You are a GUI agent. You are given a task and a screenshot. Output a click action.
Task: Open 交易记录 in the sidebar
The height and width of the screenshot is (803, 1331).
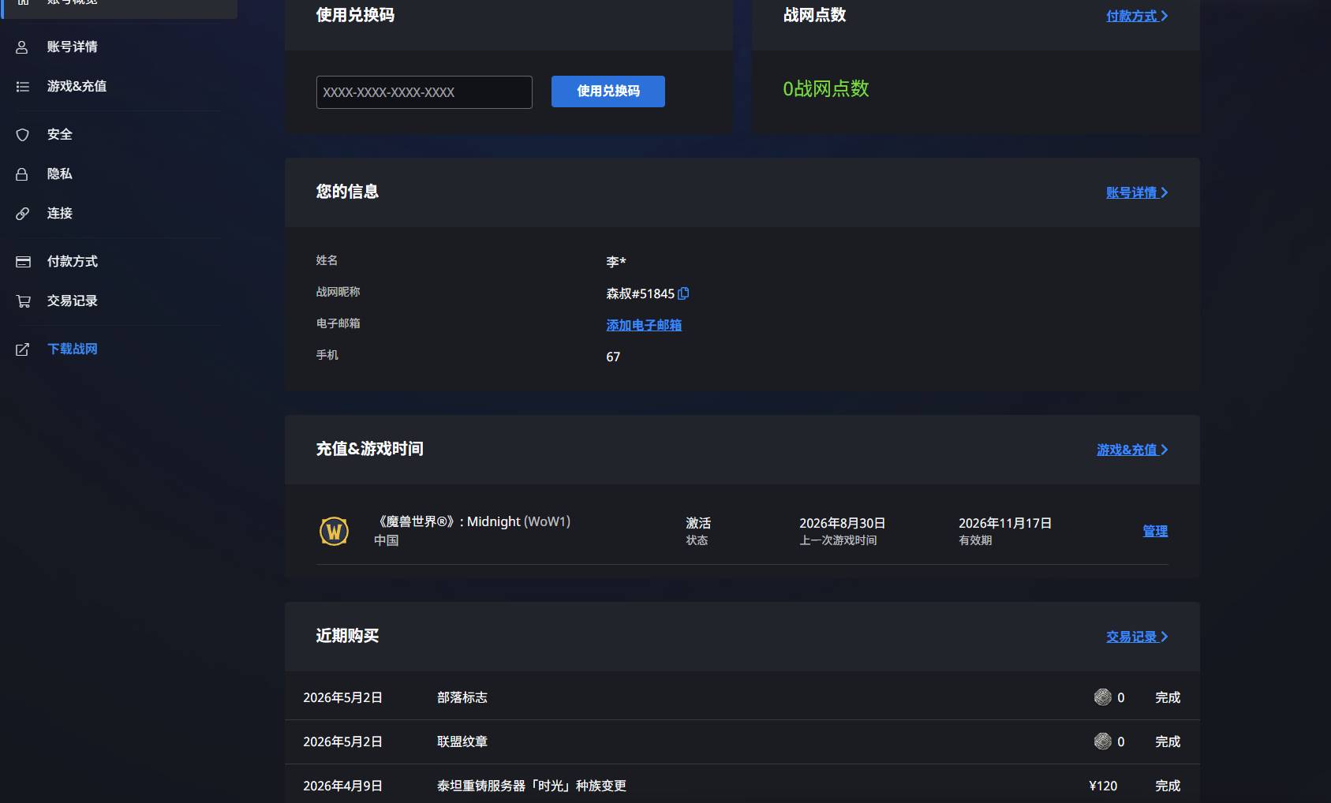[72, 301]
